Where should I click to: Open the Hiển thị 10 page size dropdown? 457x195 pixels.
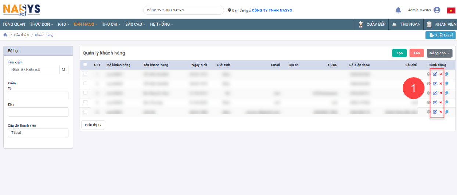[x=93, y=125]
